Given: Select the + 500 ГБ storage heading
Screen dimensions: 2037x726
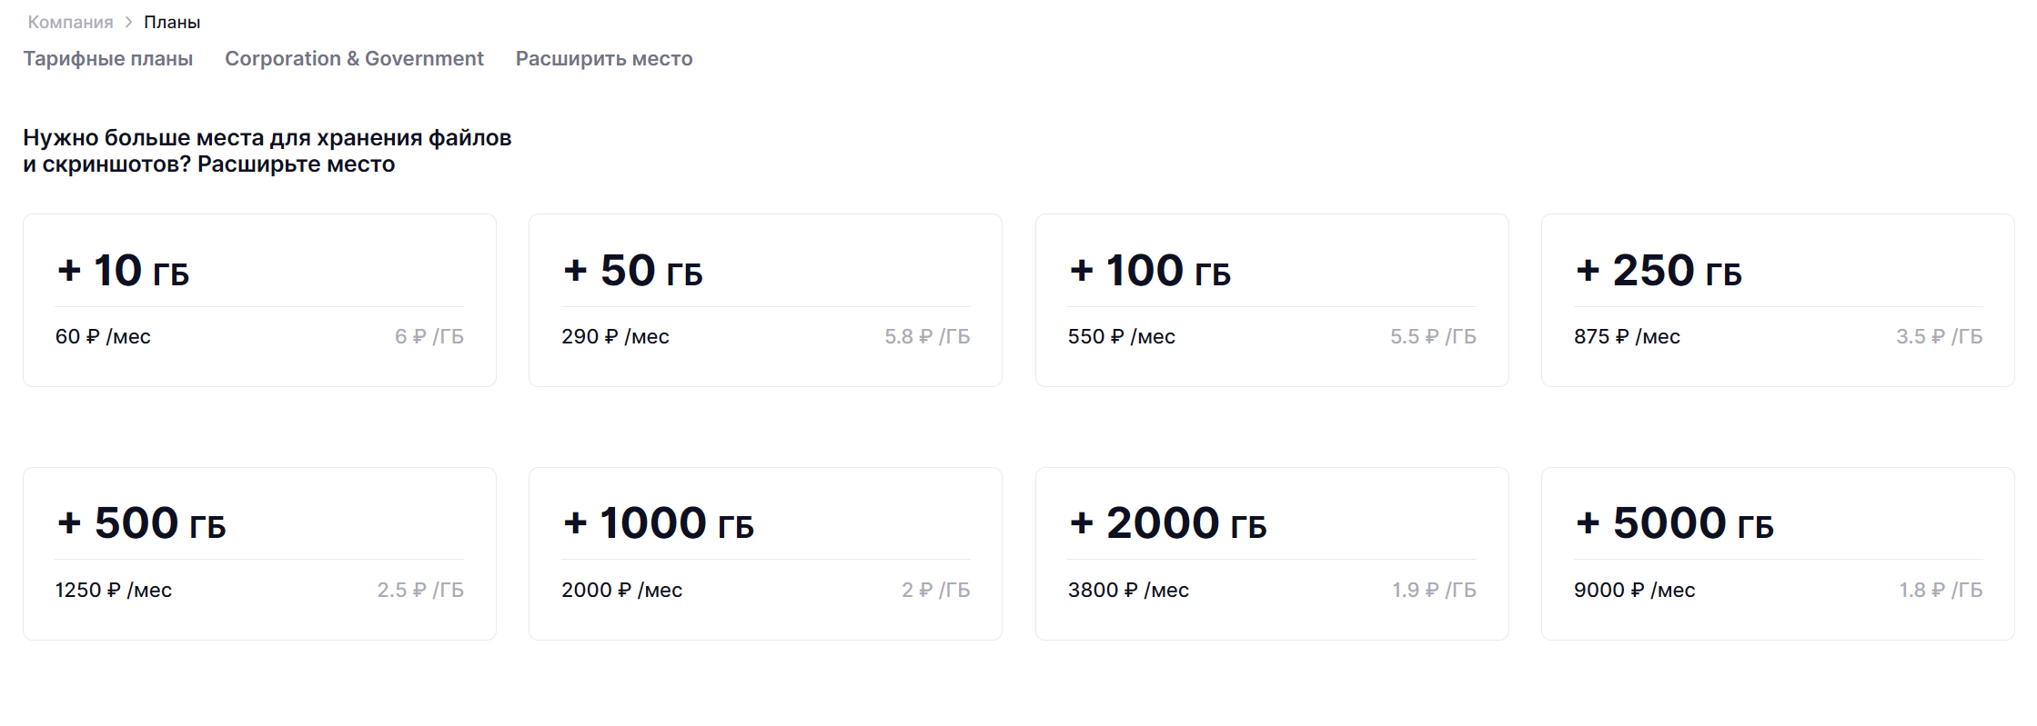Looking at the screenshot, I should (141, 523).
